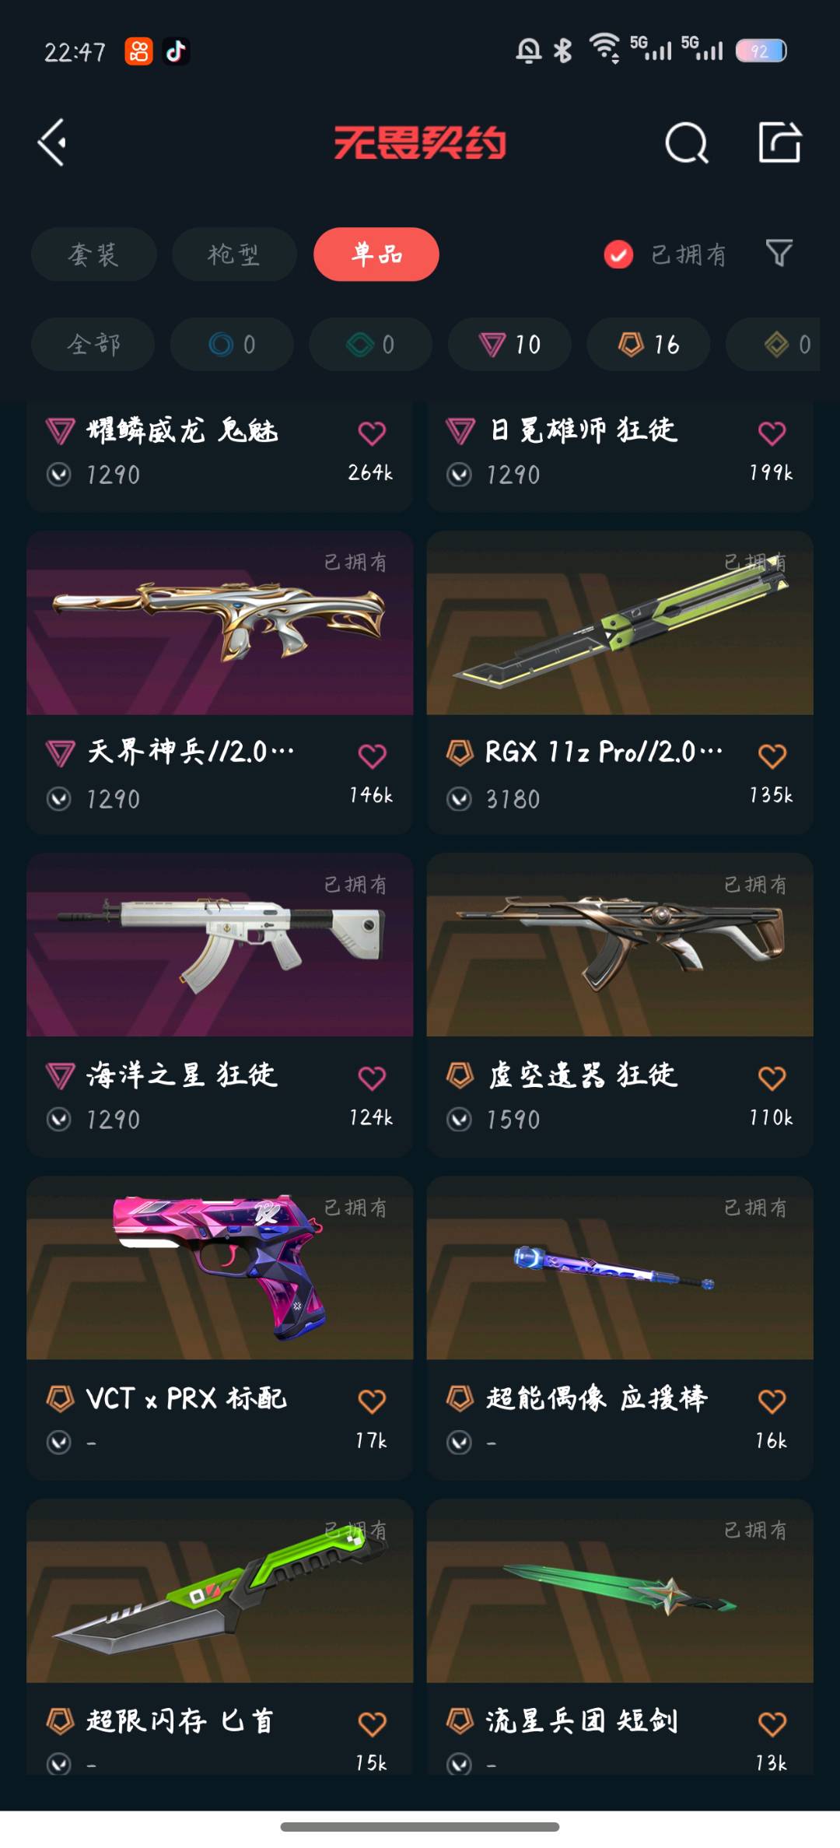This screenshot has width=840, height=1848.
Task: Switch to the 枪型 tab
Action: click(x=234, y=254)
